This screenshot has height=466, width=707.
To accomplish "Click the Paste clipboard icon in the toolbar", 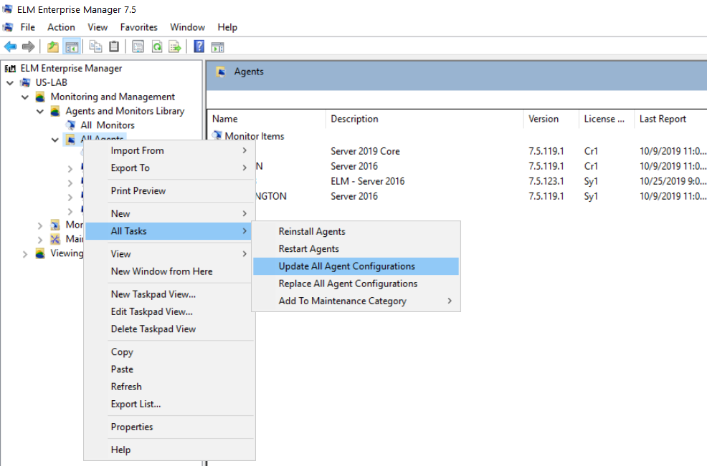I will (114, 47).
